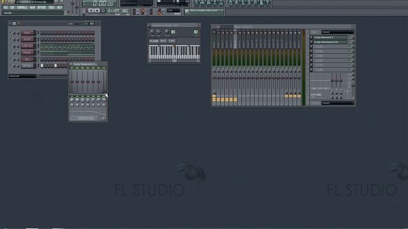Open the VIEW menu
This screenshot has width=408, height=229.
33,8
